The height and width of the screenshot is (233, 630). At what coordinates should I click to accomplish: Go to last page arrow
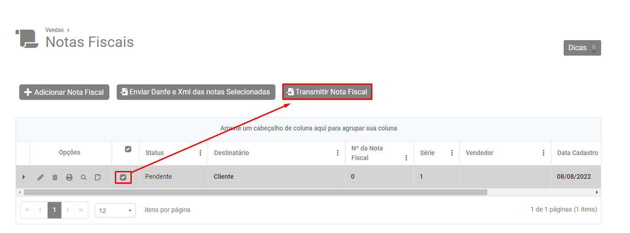81,210
